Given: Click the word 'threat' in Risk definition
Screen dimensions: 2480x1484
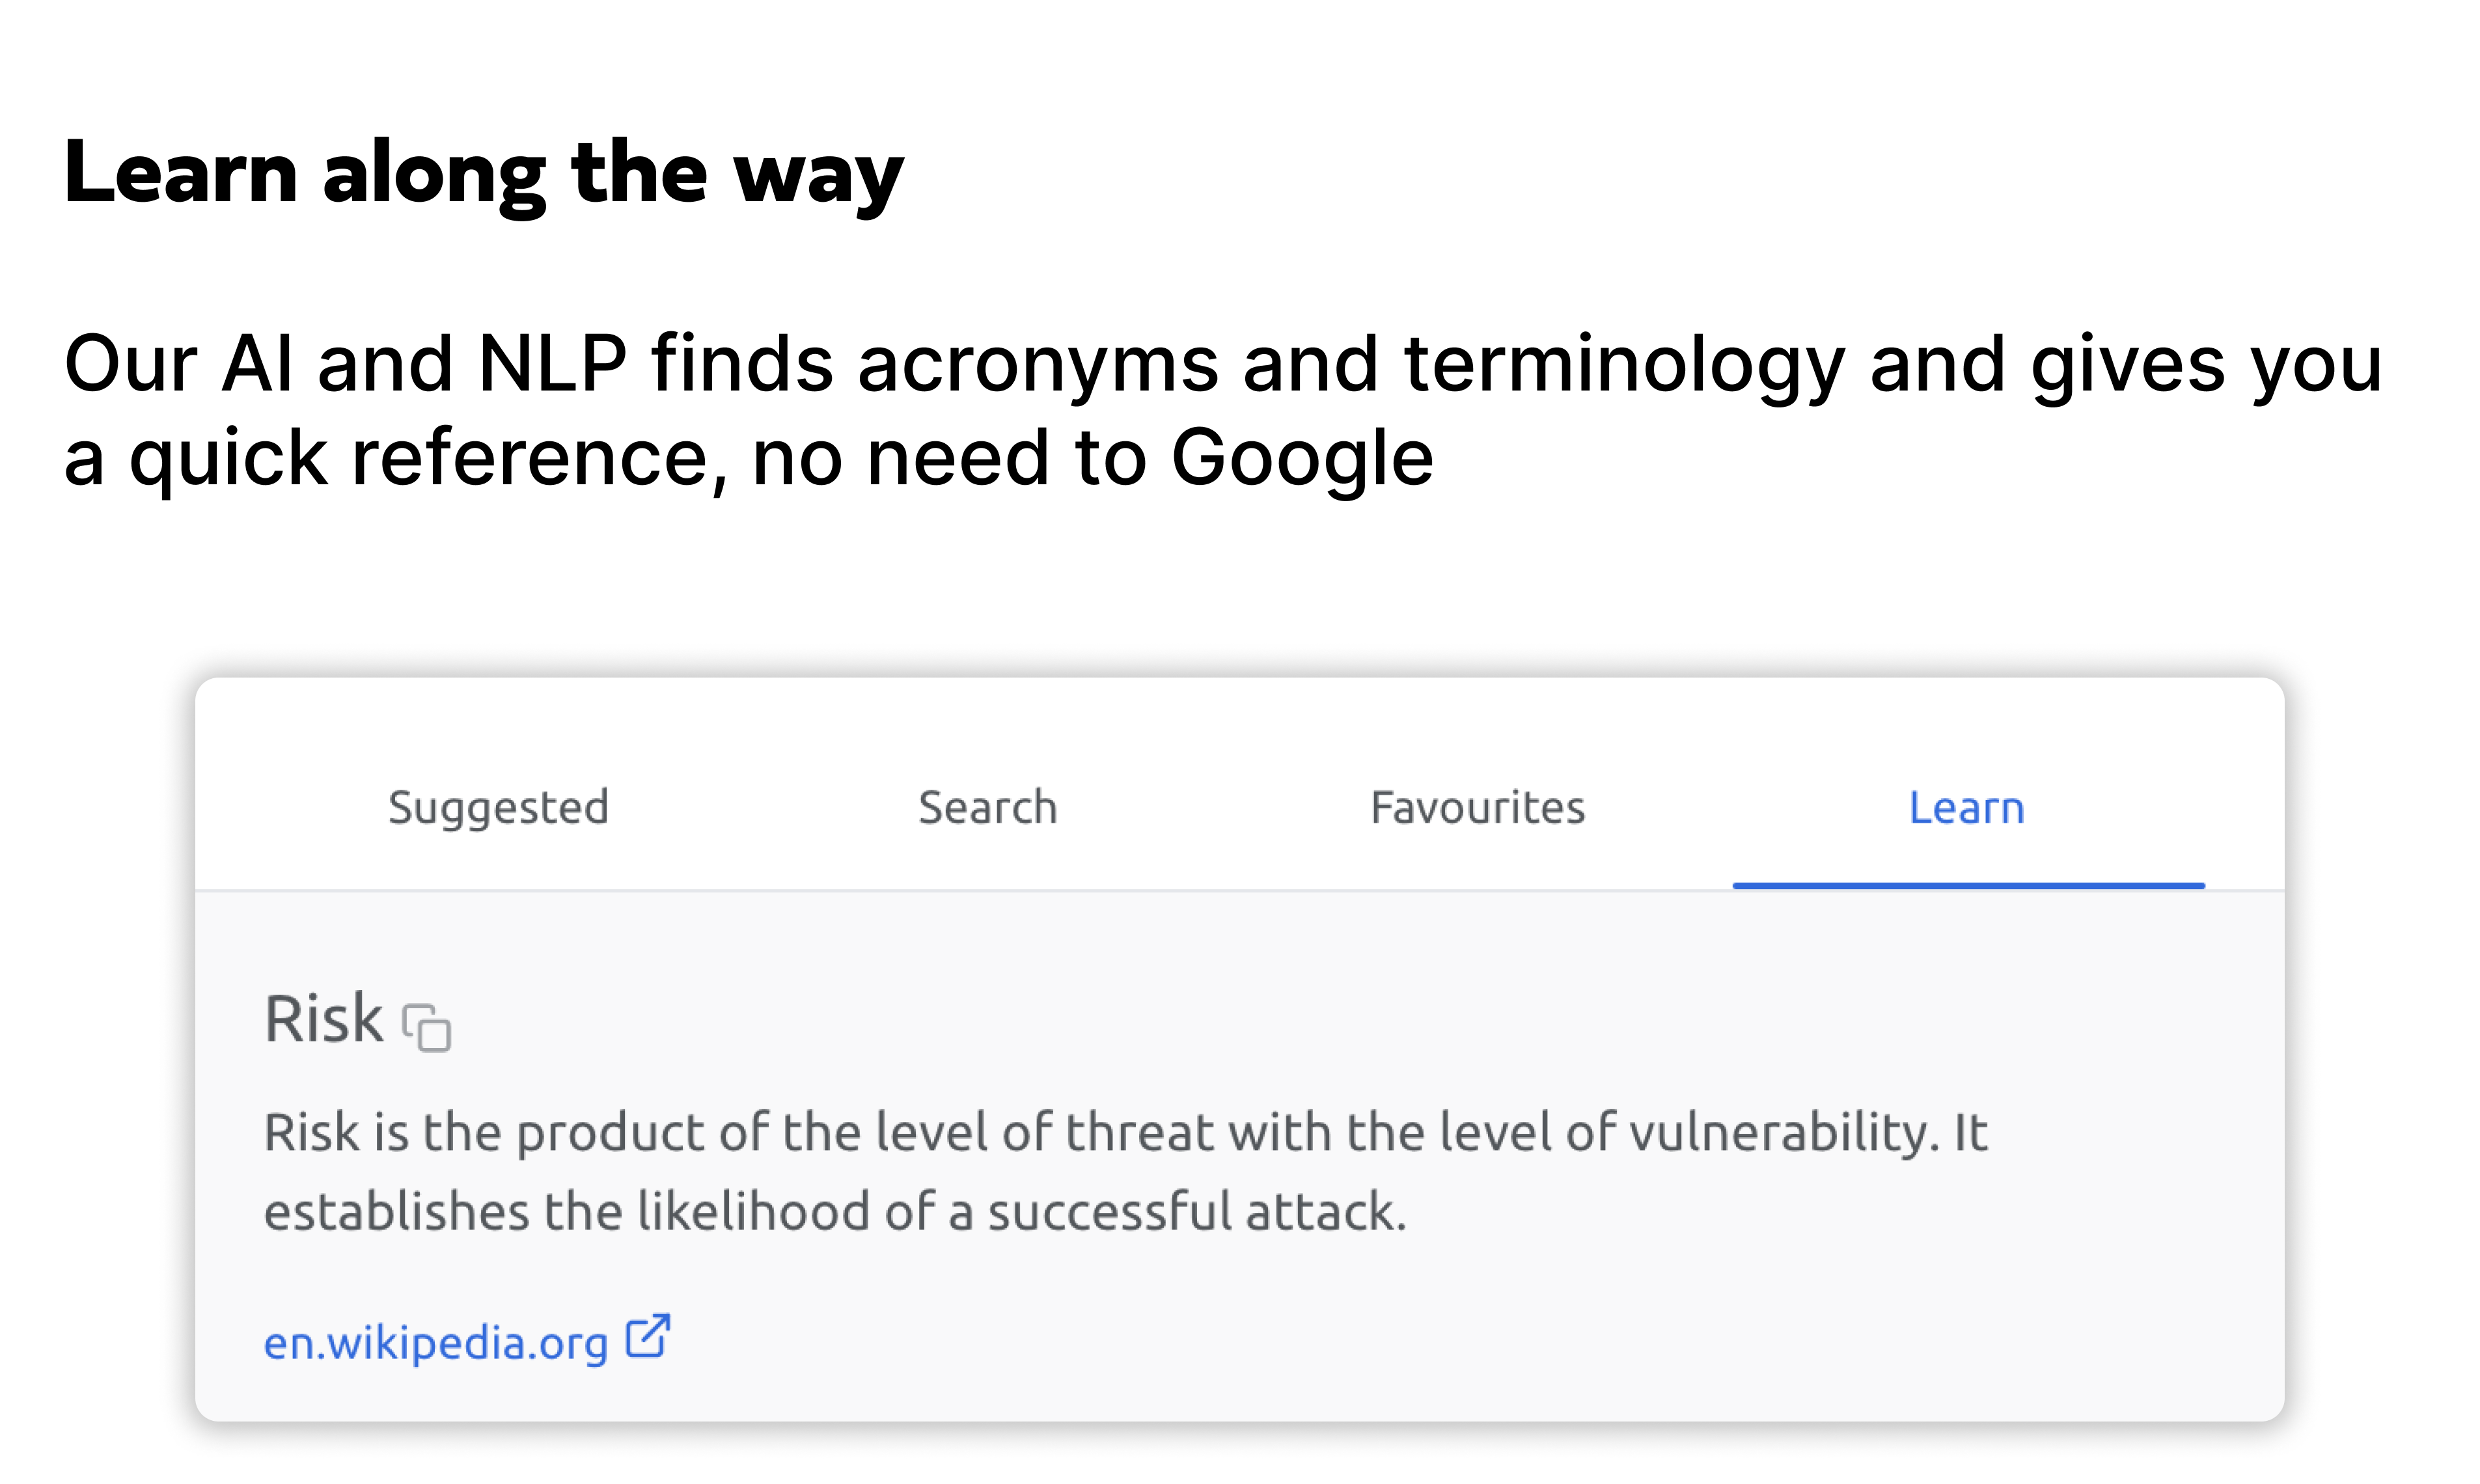Looking at the screenshot, I should [x=1139, y=1133].
